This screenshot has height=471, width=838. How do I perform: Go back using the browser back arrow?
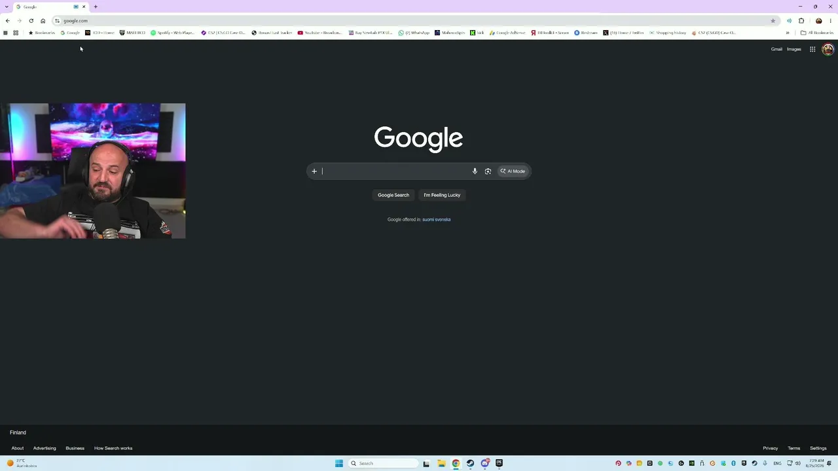point(7,21)
